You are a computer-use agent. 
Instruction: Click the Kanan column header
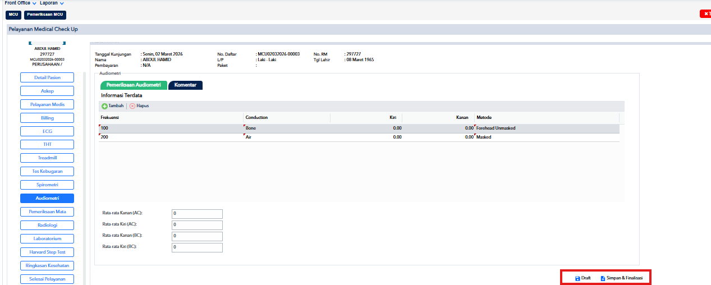click(438, 118)
